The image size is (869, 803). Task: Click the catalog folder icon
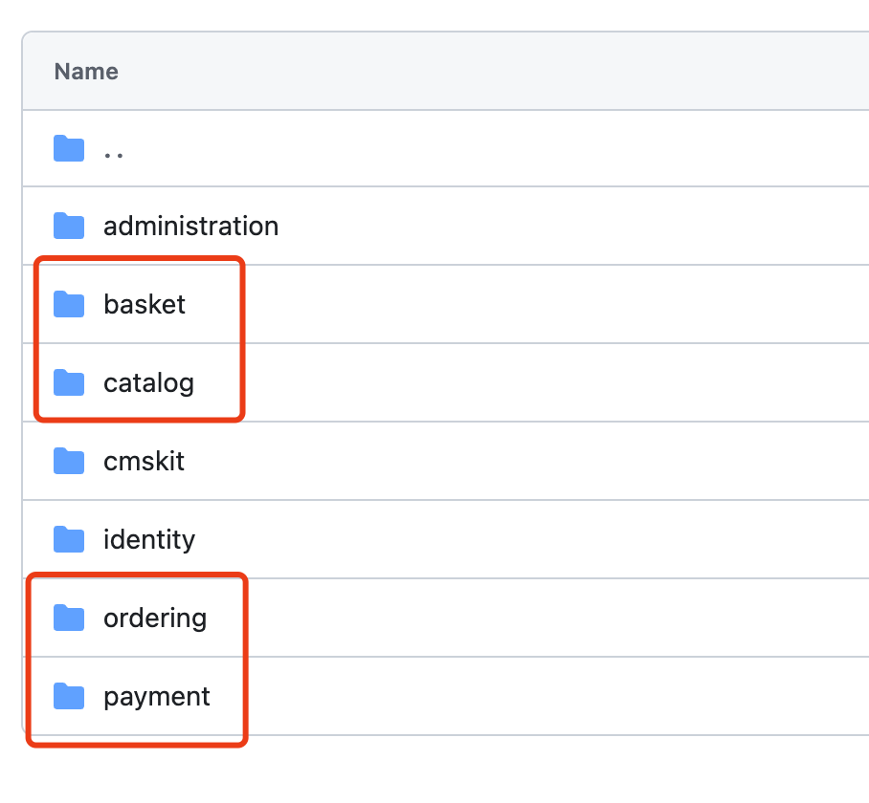pyautogui.click(x=69, y=383)
